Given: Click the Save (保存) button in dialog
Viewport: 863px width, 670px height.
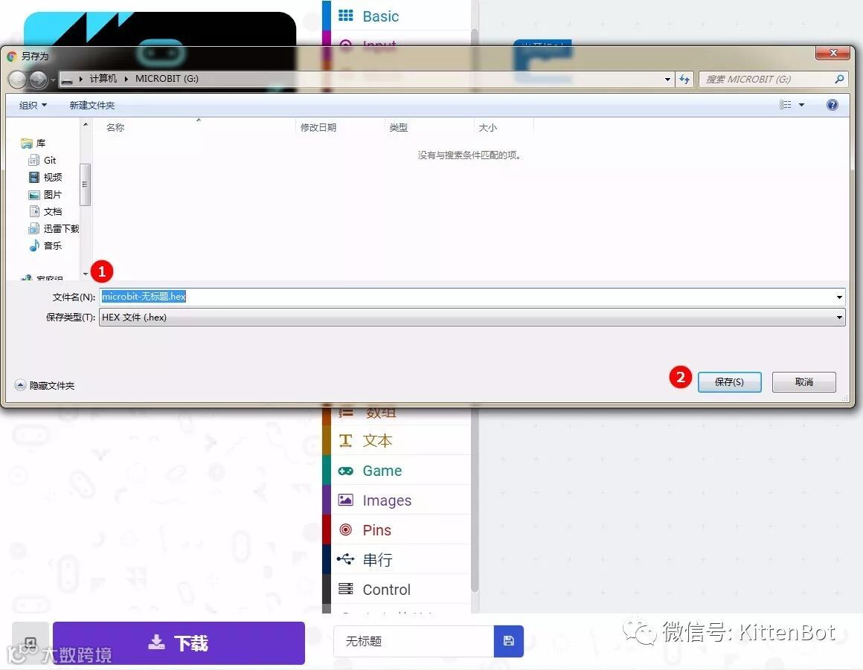Looking at the screenshot, I should (729, 381).
